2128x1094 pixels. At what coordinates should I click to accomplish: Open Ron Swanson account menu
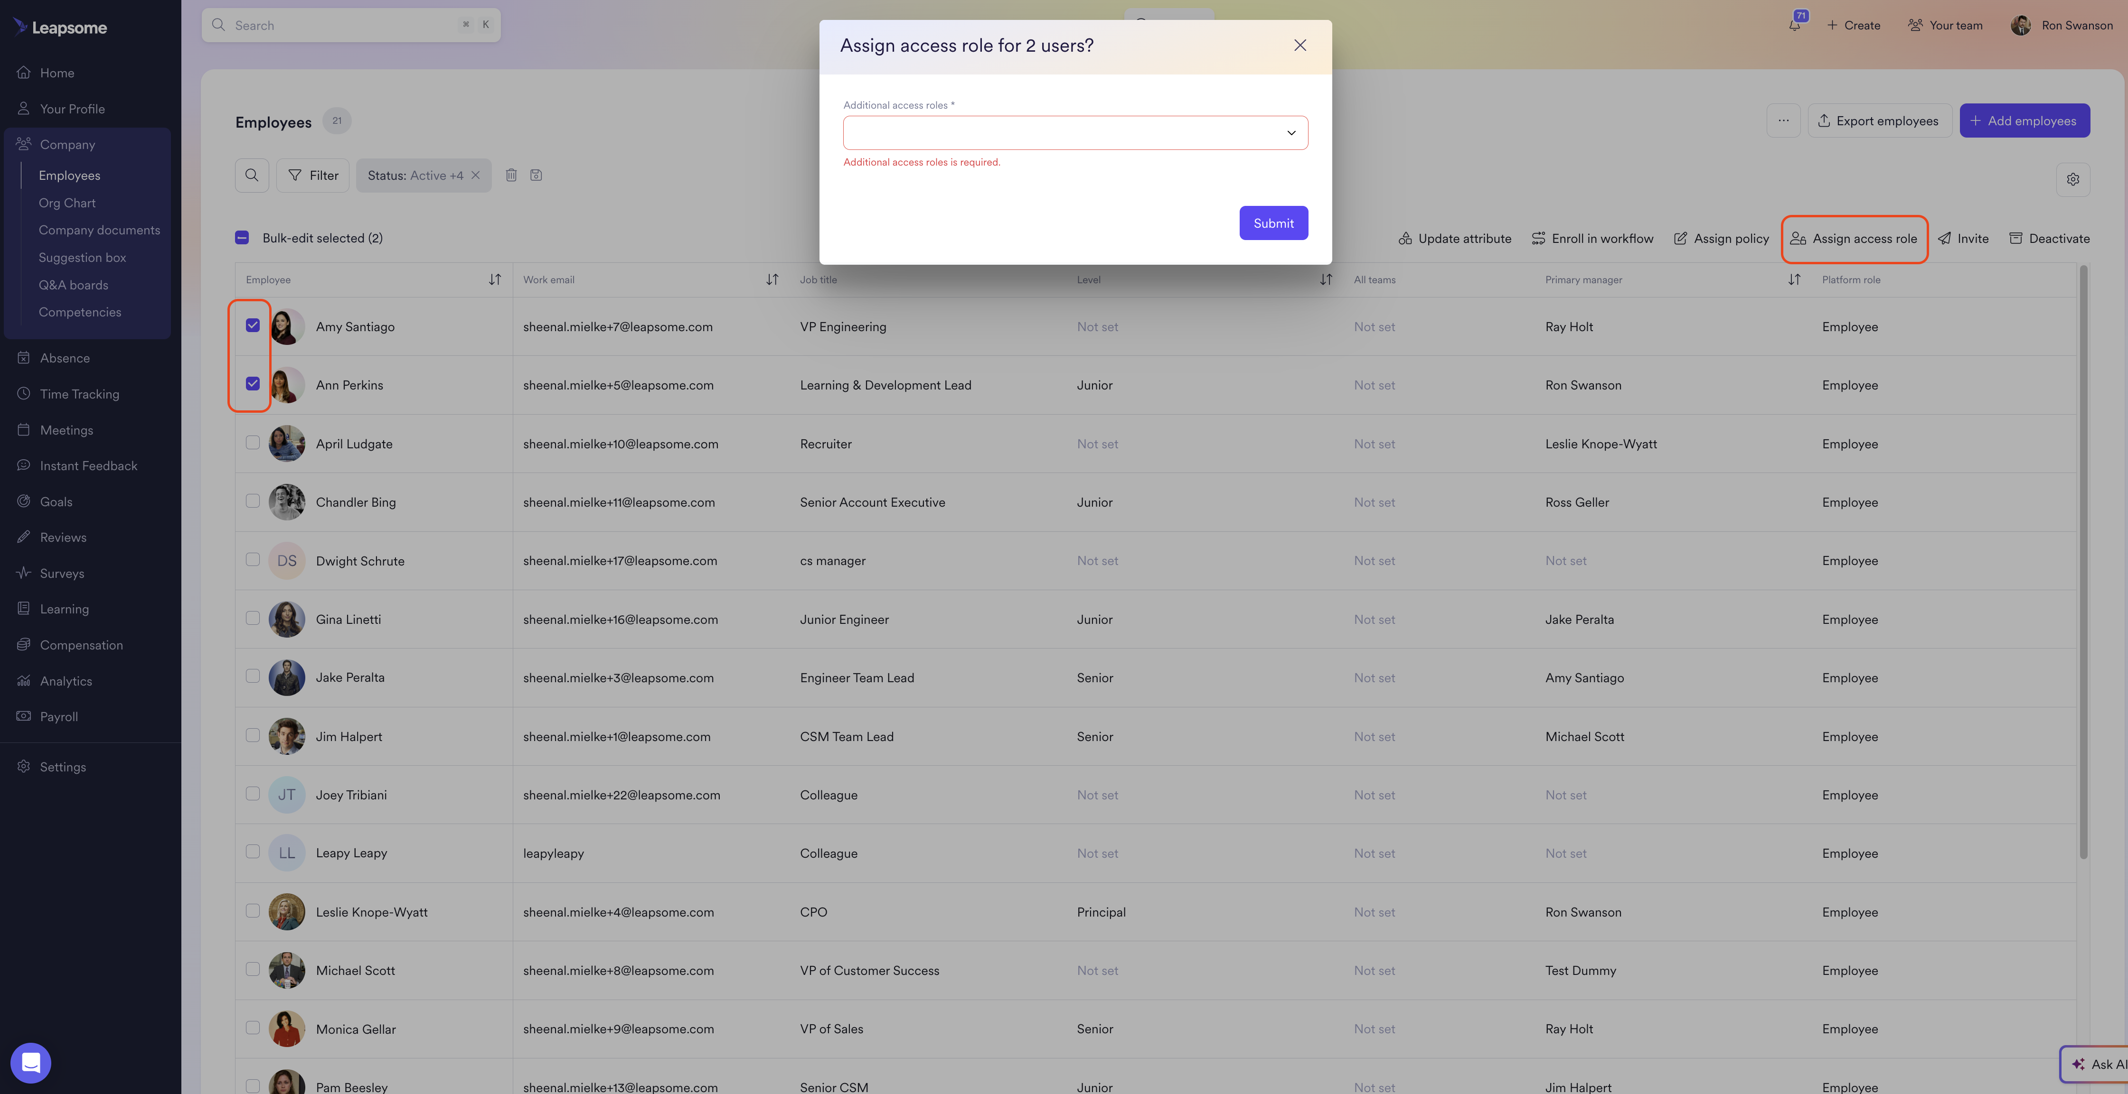pos(2062,26)
